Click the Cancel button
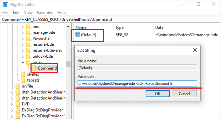Viewport: 221px width, 119px height. [185, 94]
